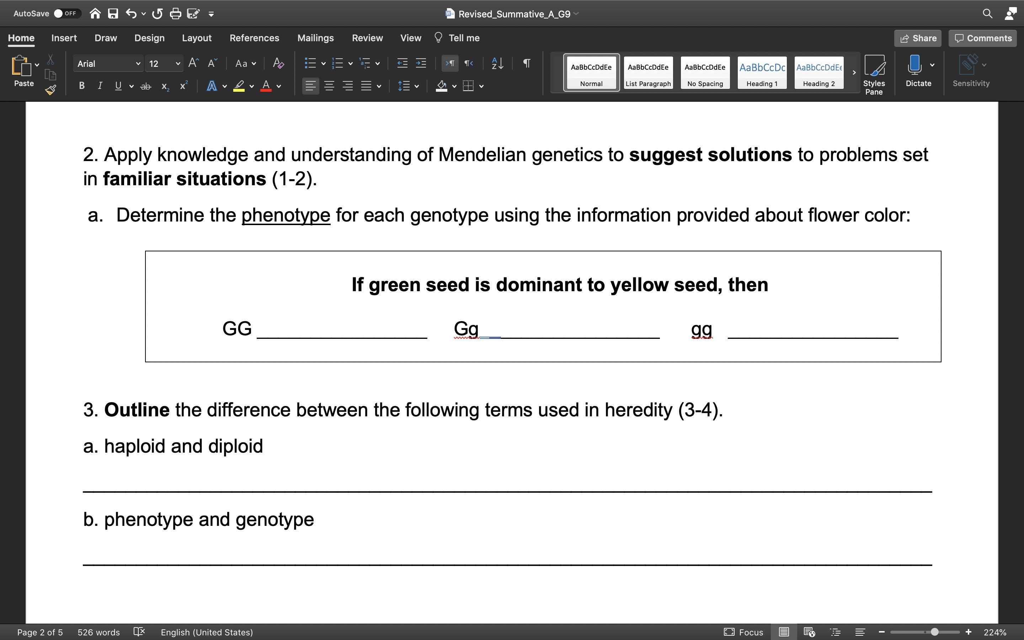This screenshot has height=640, width=1024.
Task: Toggle Show/Hide paragraph marks
Action: point(527,64)
